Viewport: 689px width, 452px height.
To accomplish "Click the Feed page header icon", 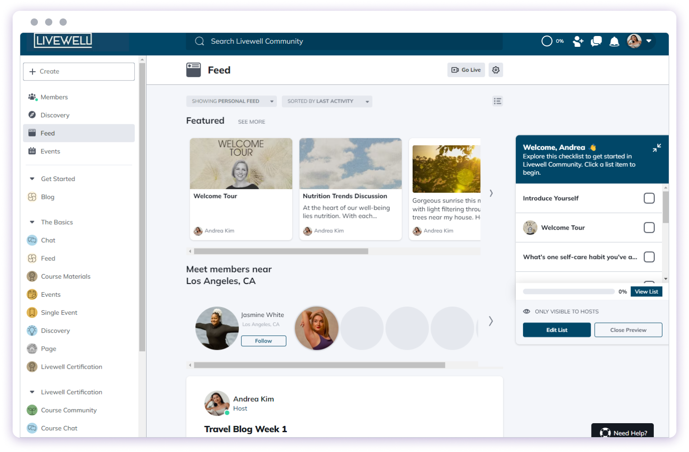I will tap(193, 70).
